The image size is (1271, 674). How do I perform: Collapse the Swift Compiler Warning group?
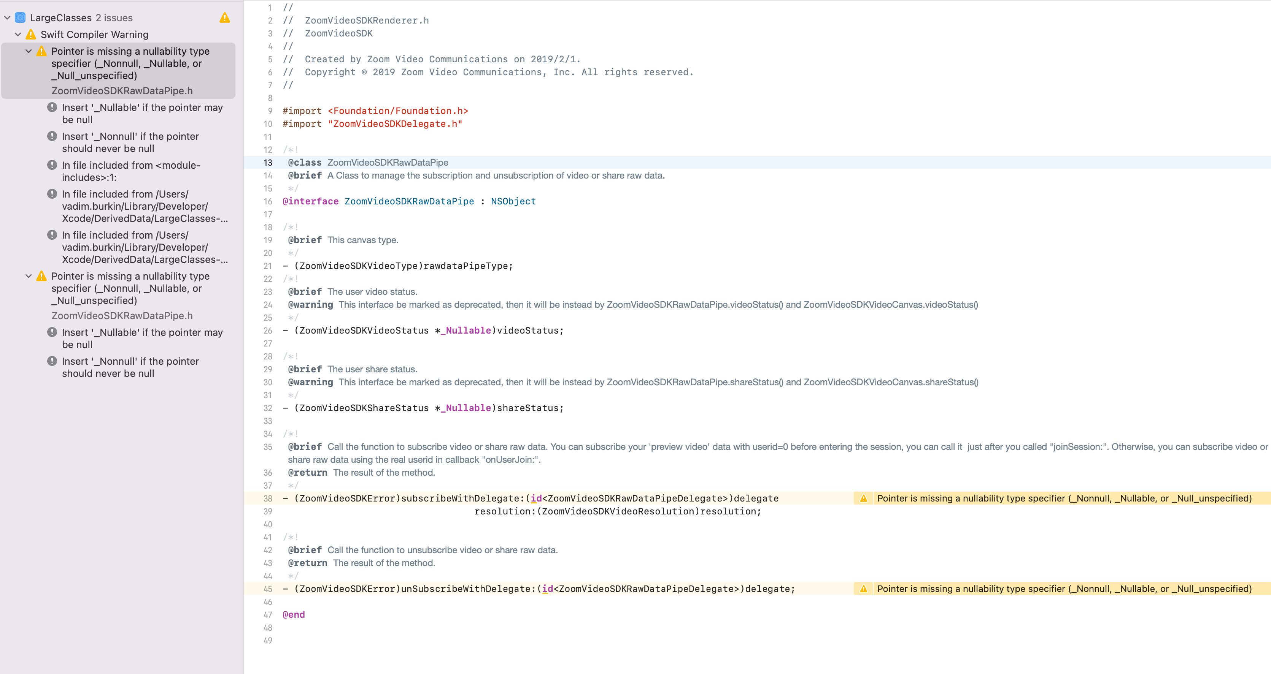pyautogui.click(x=18, y=35)
